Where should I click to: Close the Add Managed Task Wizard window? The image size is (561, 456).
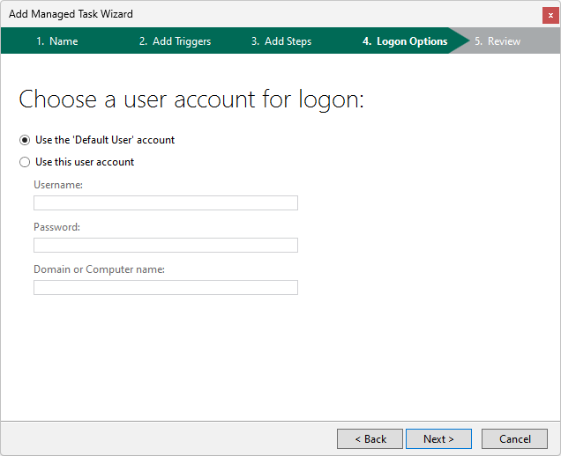tap(550, 15)
